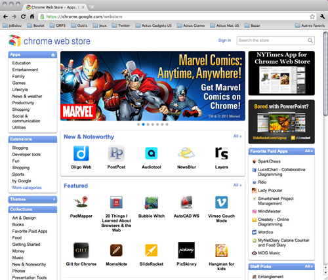Select the last carousel dot
The image size is (328, 280).
(x=167, y=125)
